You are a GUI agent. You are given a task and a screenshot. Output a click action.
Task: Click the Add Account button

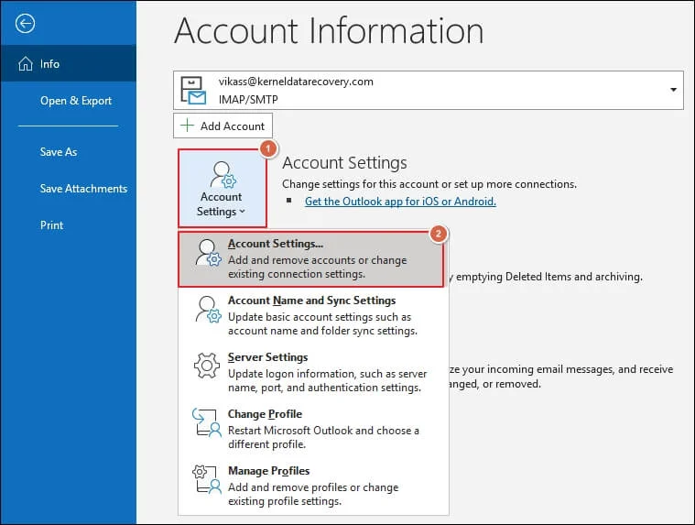tap(223, 126)
